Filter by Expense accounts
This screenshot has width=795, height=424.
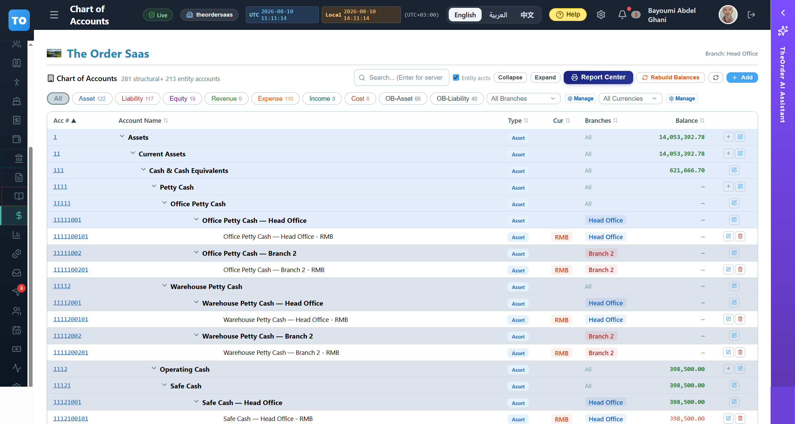(275, 98)
